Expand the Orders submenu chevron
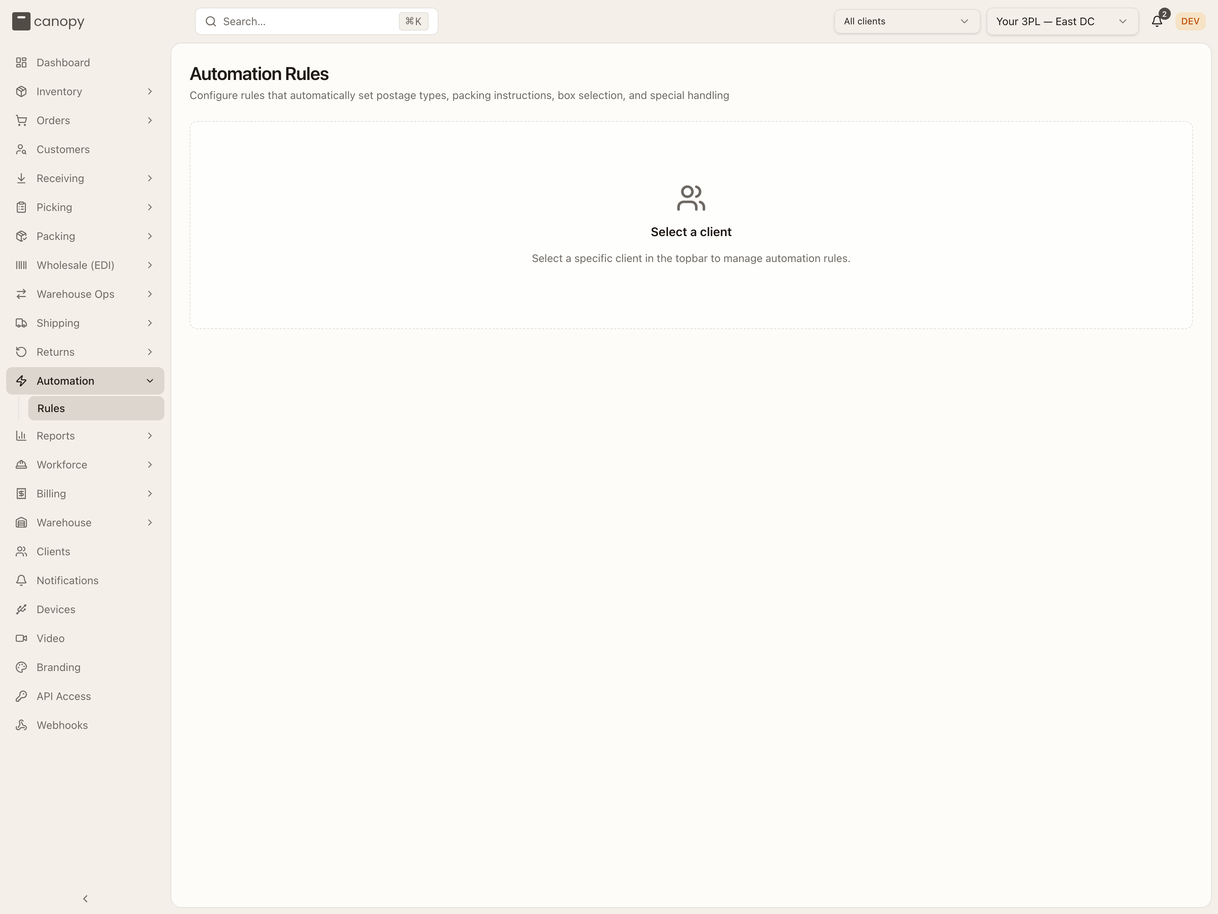Image resolution: width=1218 pixels, height=914 pixels. [150, 120]
